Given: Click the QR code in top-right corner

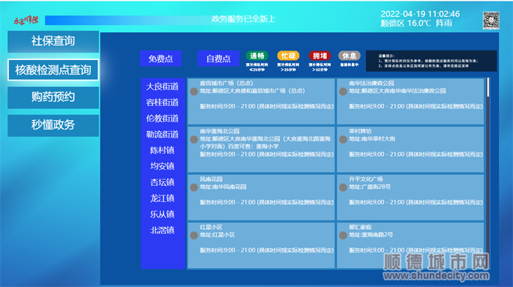Looking at the screenshot, I should (491, 20).
